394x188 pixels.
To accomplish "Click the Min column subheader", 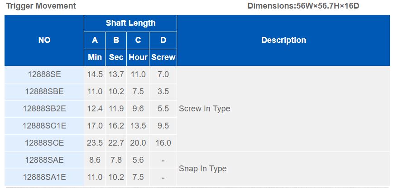I will pos(95,57).
